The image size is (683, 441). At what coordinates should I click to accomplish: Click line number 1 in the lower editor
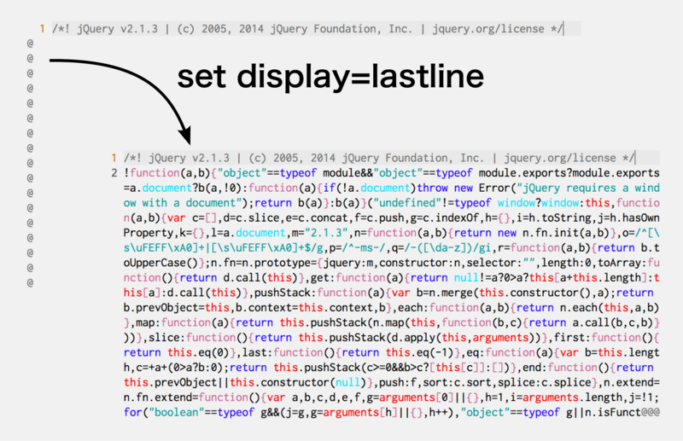click(x=114, y=158)
